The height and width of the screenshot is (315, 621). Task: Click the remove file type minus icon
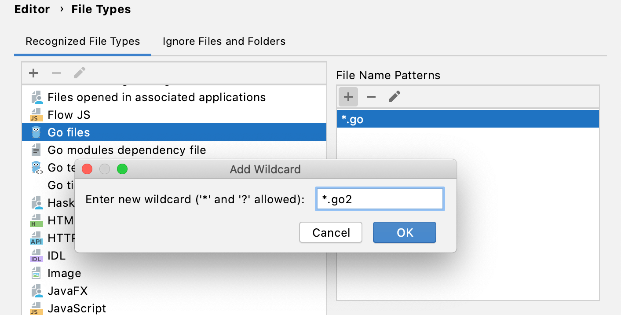56,73
